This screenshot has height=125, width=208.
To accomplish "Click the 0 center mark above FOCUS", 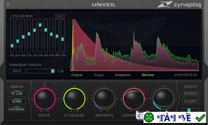I will pos(45,84).
